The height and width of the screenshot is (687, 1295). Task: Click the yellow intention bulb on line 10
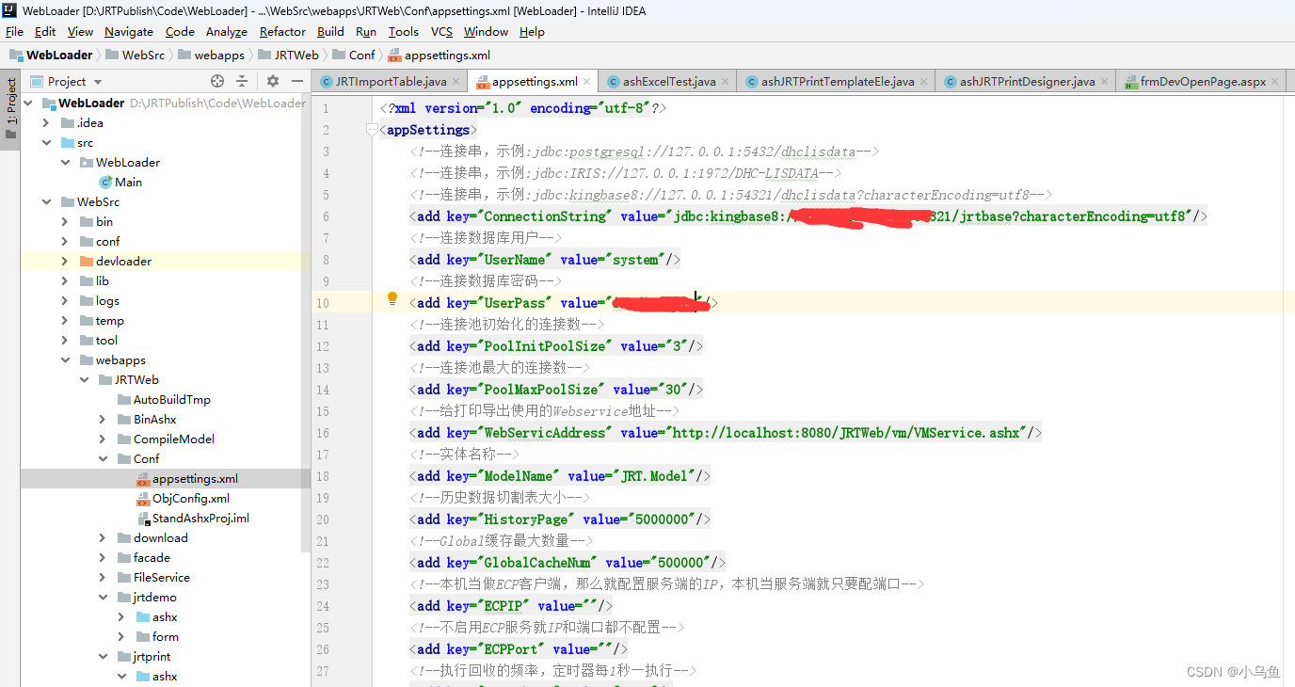(392, 298)
